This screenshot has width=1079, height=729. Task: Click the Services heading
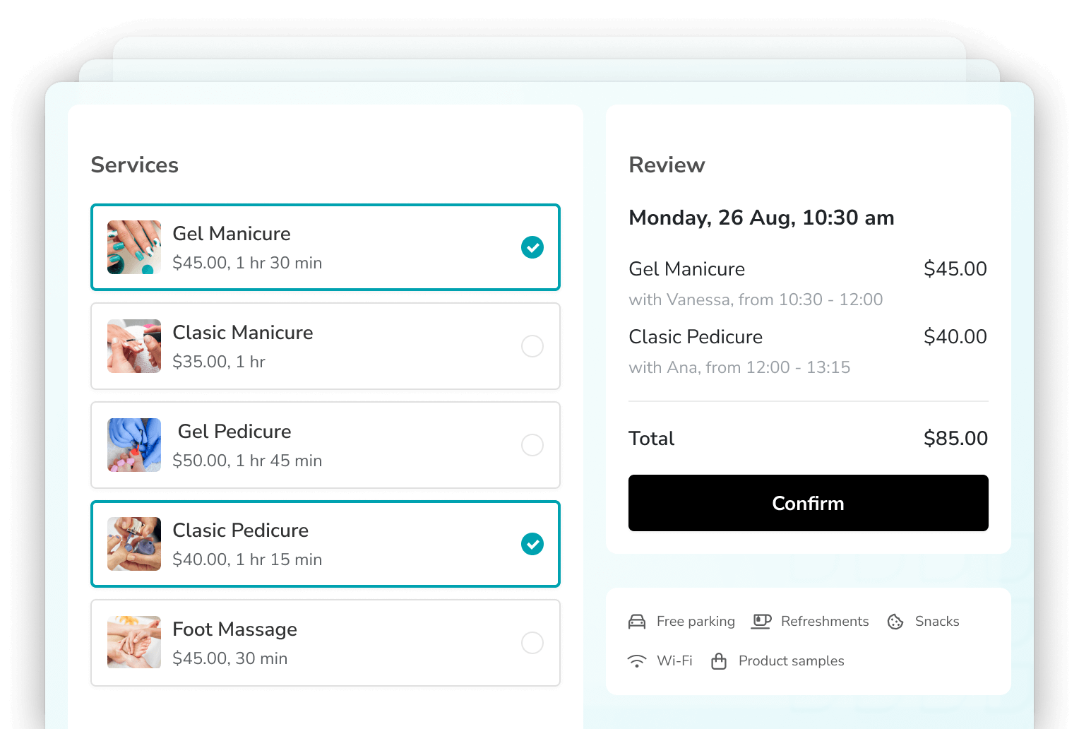tap(135, 165)
